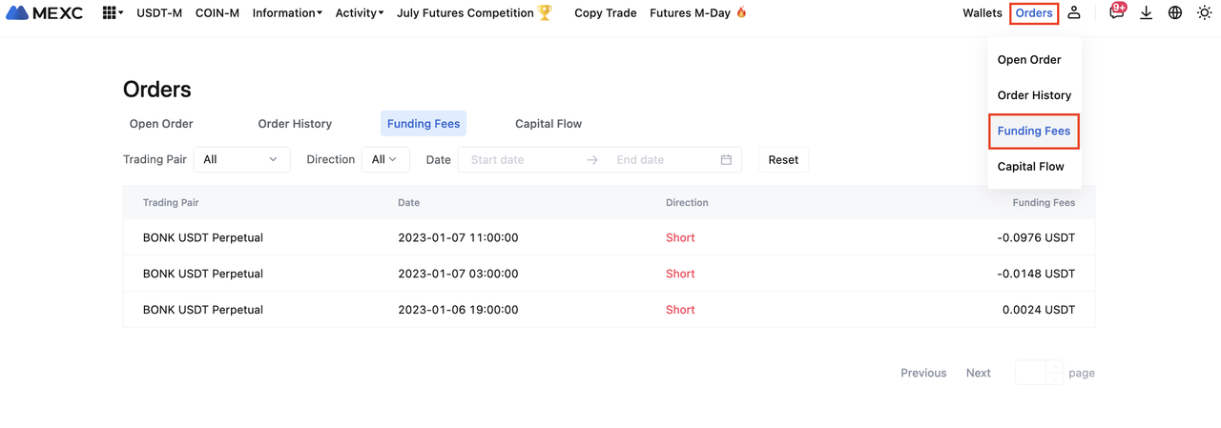The width and height of the screenshot is (1221, 428).
Task: Open the messages notification icon
Action: pyautogui.click(x=1116, y=12)
